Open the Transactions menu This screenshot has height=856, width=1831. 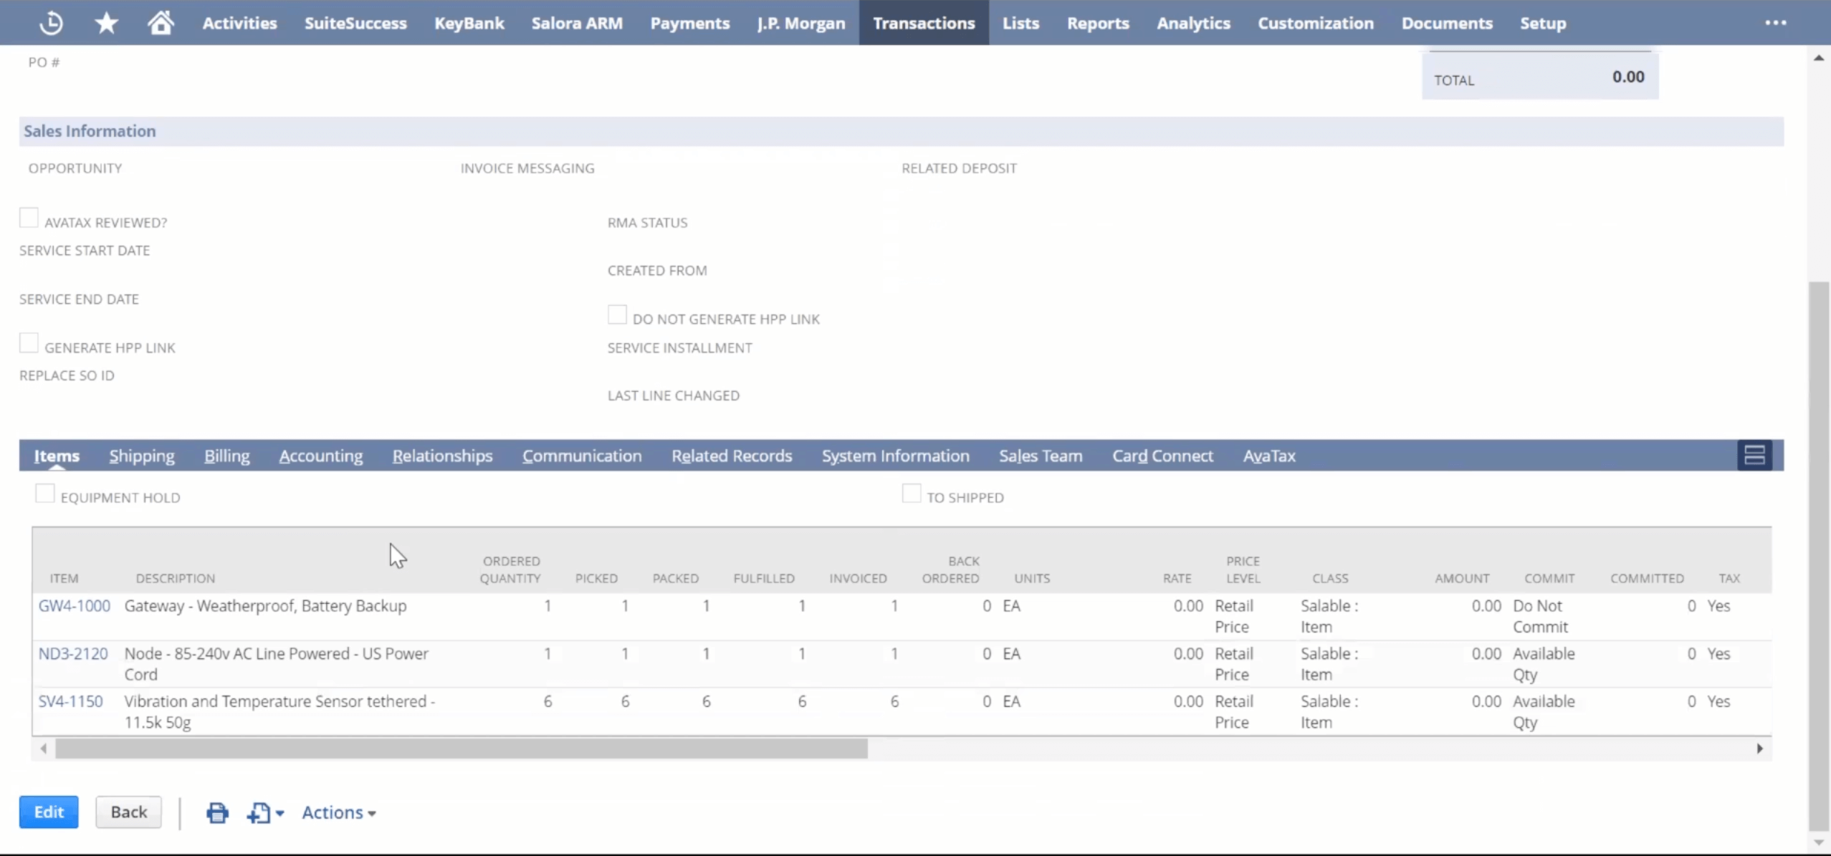pyautogui.click(x=923, y=23)
